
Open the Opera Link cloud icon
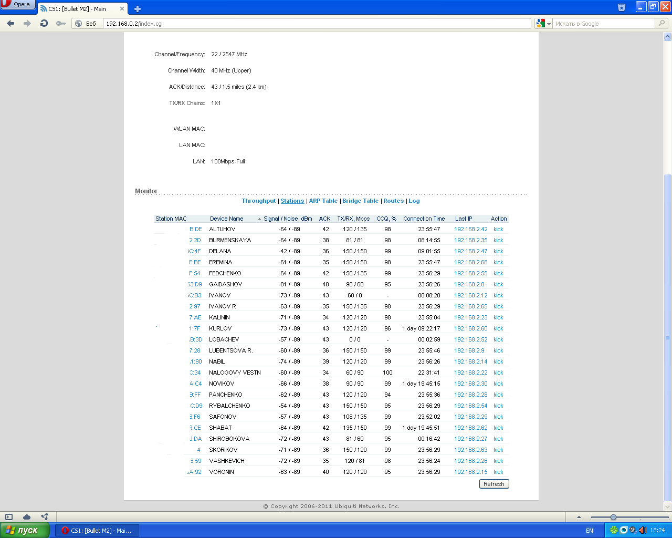coord(27,517)
